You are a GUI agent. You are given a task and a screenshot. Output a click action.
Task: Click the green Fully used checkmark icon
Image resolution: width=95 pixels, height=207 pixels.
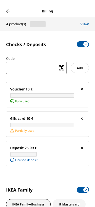click(x=12, y=101)
